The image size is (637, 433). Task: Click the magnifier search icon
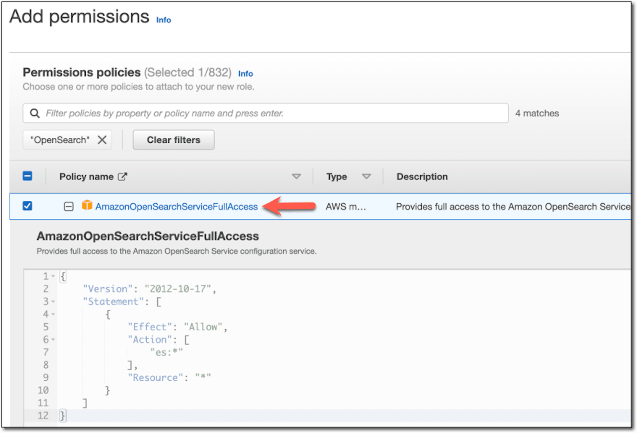[x=35, y=113]
